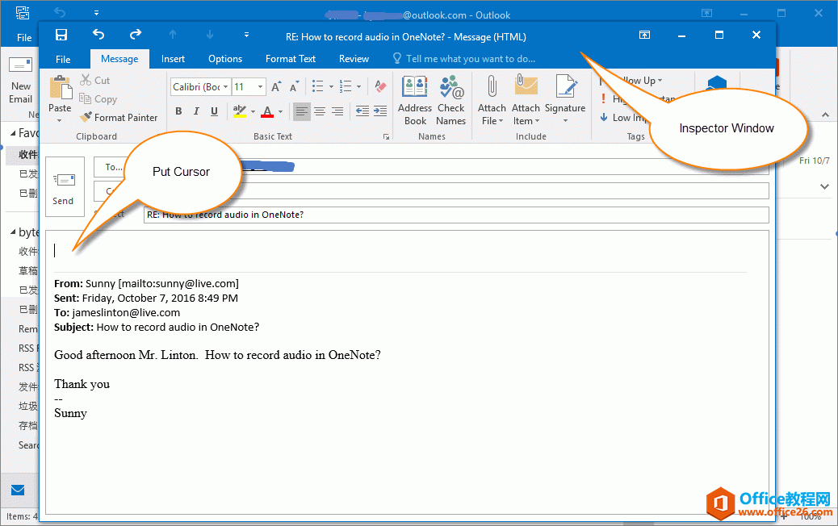Viewport: 838px width, 526px height.
Task: Open the Basic Text dialog launcher
Action: pyautogui.click(x=386, y=137)
